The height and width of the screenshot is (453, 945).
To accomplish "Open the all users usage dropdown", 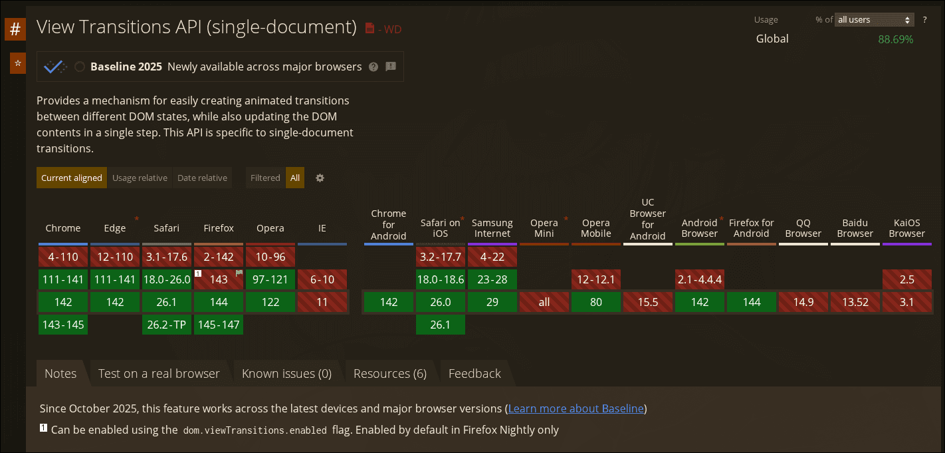I will [x=874, y=20].
